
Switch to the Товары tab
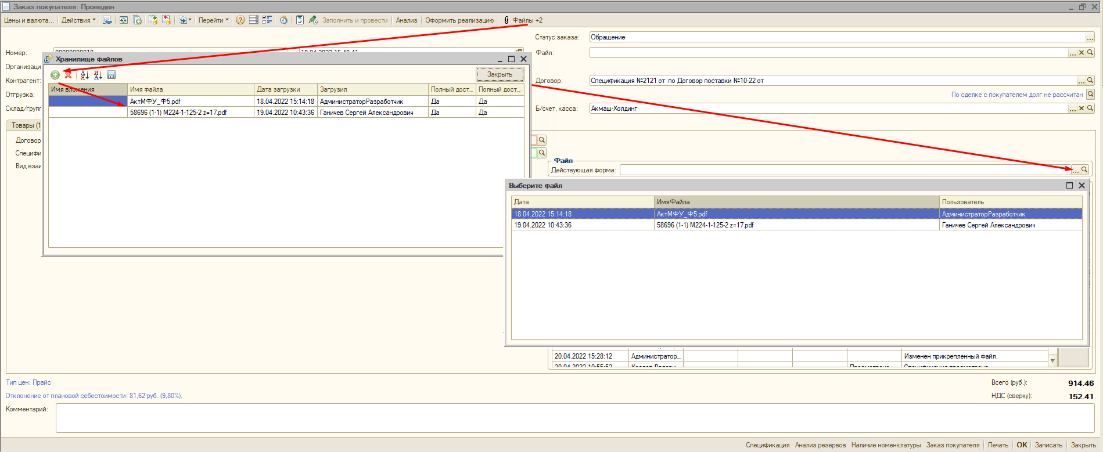[26, 125]
